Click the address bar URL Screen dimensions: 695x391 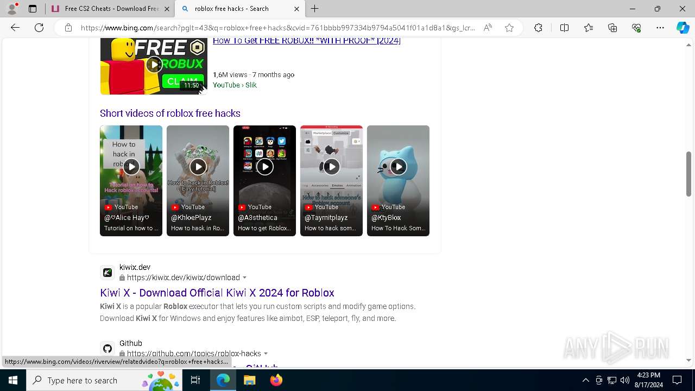(278, 28)
